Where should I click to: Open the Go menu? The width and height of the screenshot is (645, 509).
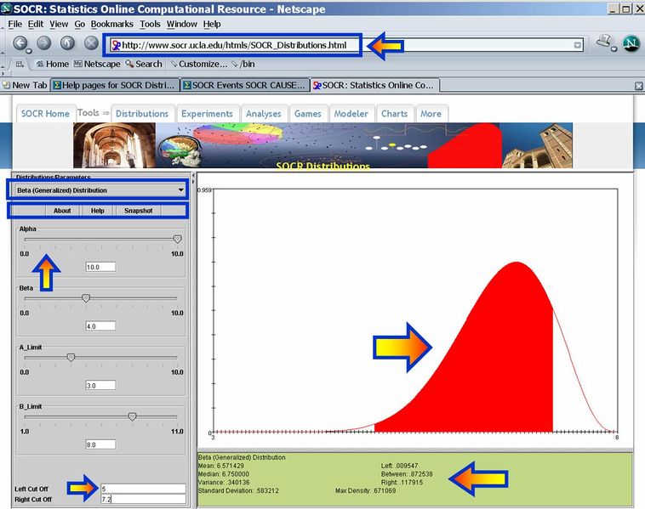(80, 25)
